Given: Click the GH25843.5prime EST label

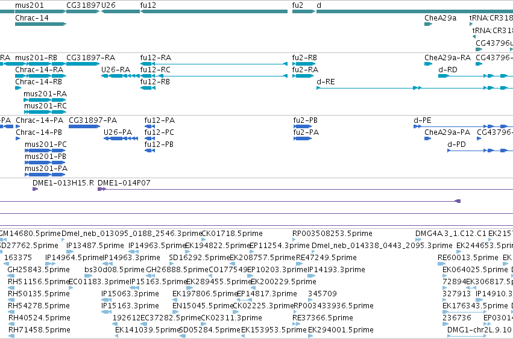Looking at the screenshot, I should click(x=39, y=270).
